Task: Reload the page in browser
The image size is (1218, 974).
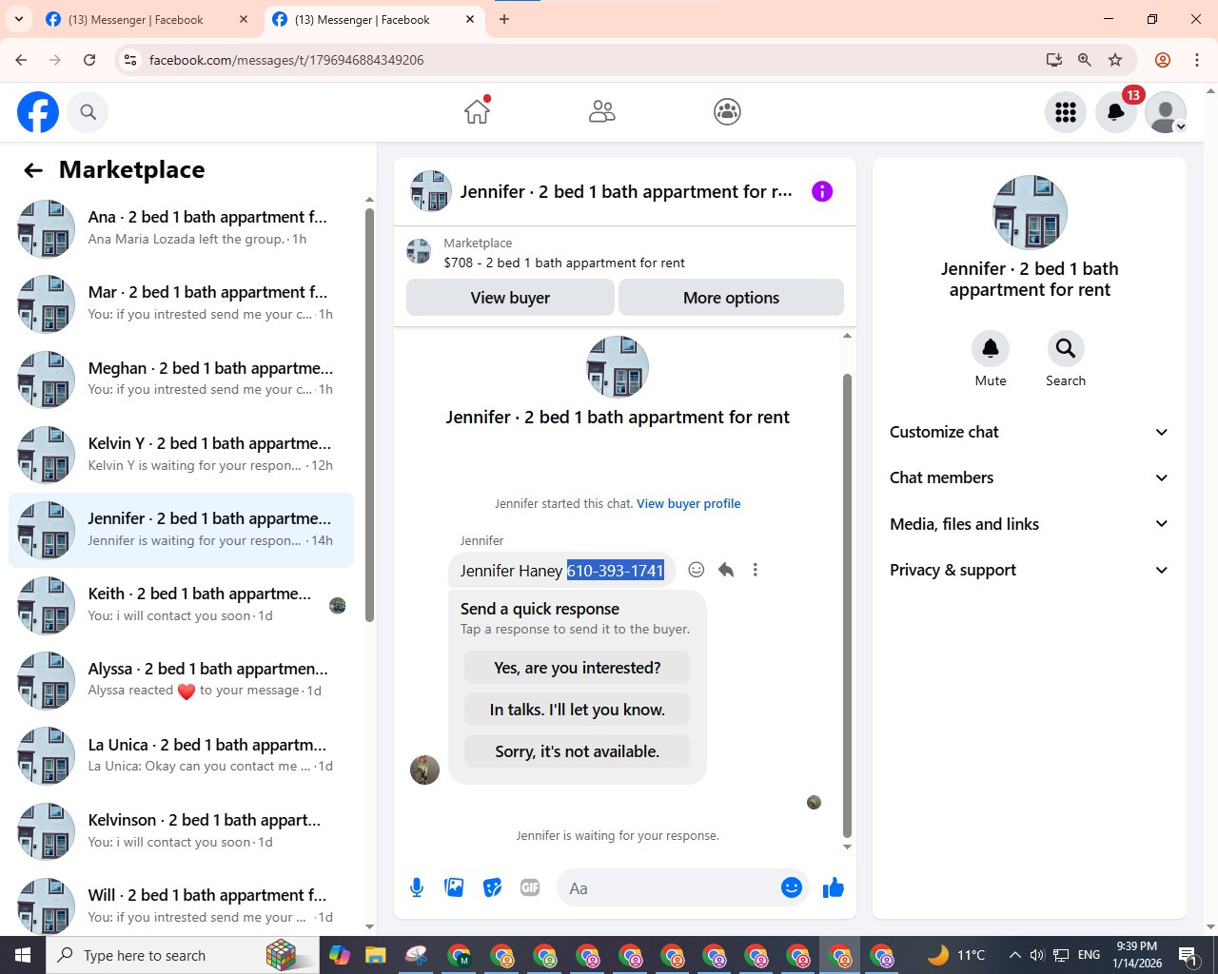Action: pyautogui.click(x=89, y=60)
